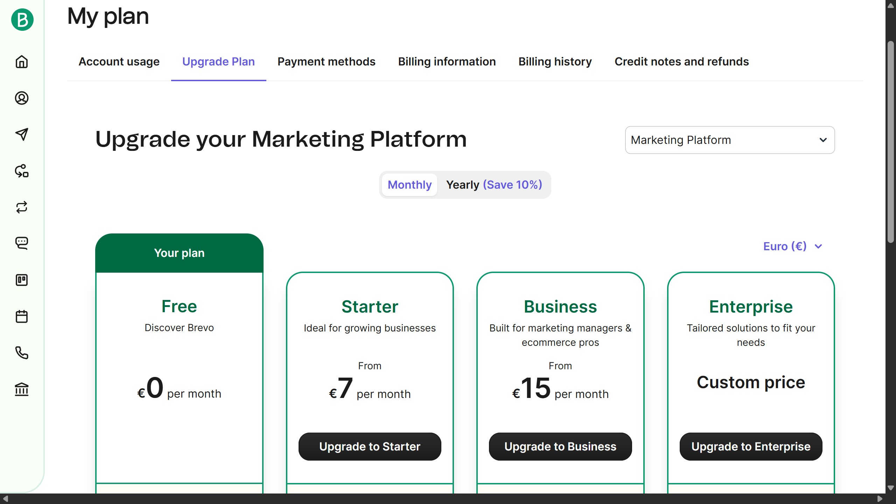Viewport: 896px width, 504px height.
Task: Click Upgrade to Starter button
Action: point(370,447)
